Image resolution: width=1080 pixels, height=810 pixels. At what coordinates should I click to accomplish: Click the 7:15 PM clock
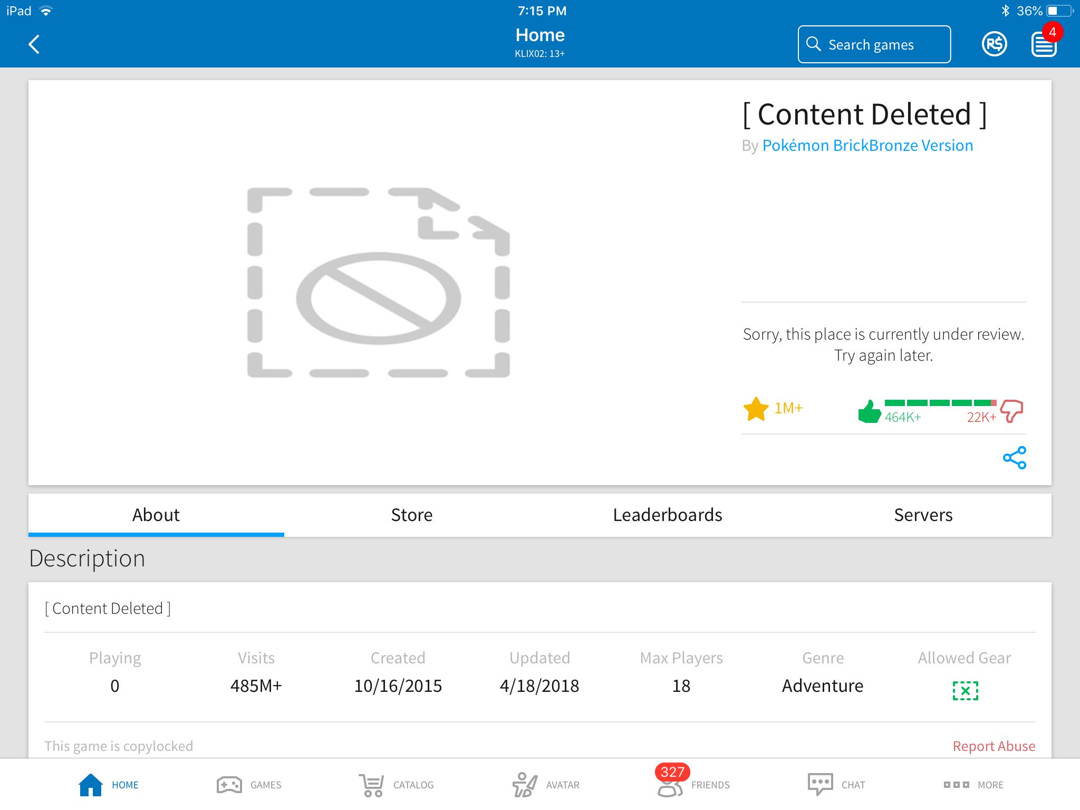click(x=542, y=11)
